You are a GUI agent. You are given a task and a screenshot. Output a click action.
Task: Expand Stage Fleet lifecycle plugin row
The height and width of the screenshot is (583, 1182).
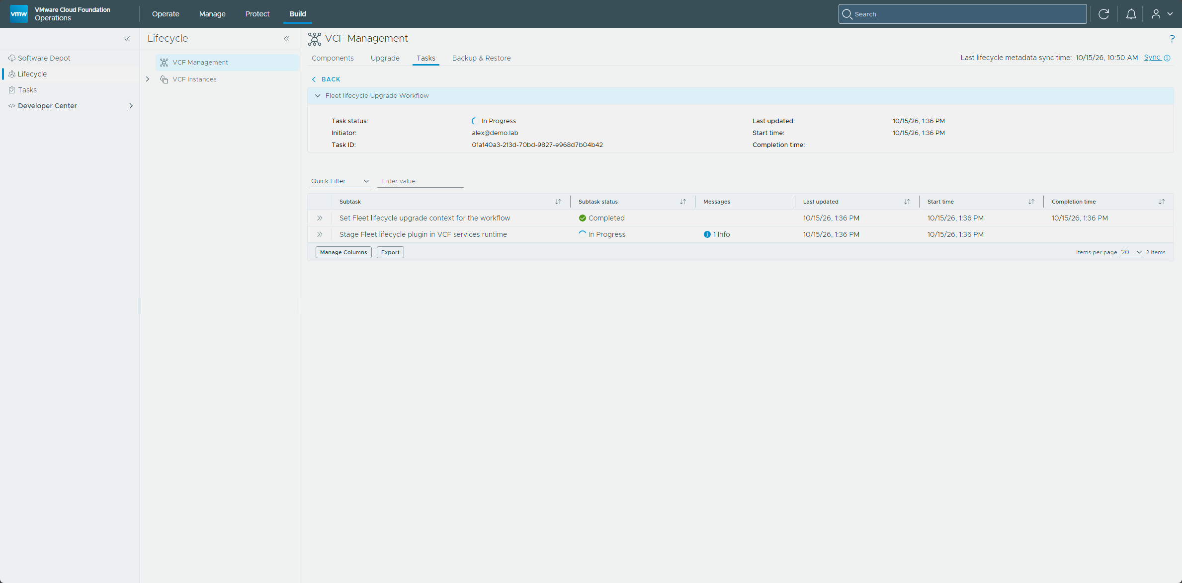[320, 234]
